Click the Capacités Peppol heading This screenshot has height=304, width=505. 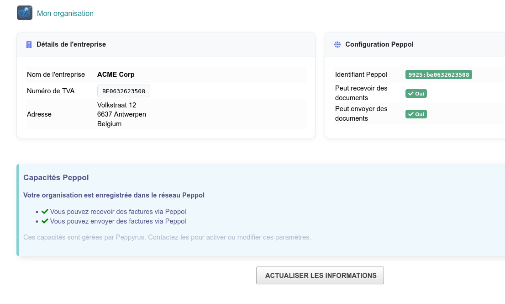pyautogui.click(x=56, y=178)
